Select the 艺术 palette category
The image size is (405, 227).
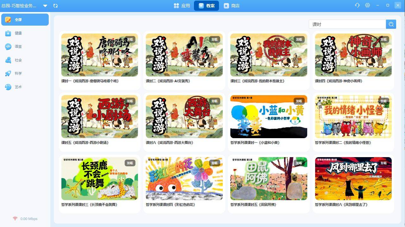pos(8,87)
